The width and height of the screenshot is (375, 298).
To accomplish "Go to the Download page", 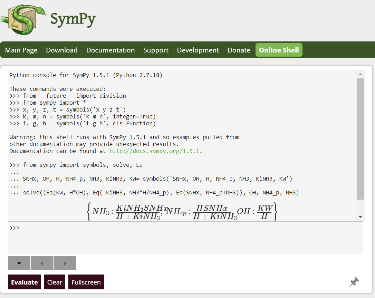I will [62, 50].
